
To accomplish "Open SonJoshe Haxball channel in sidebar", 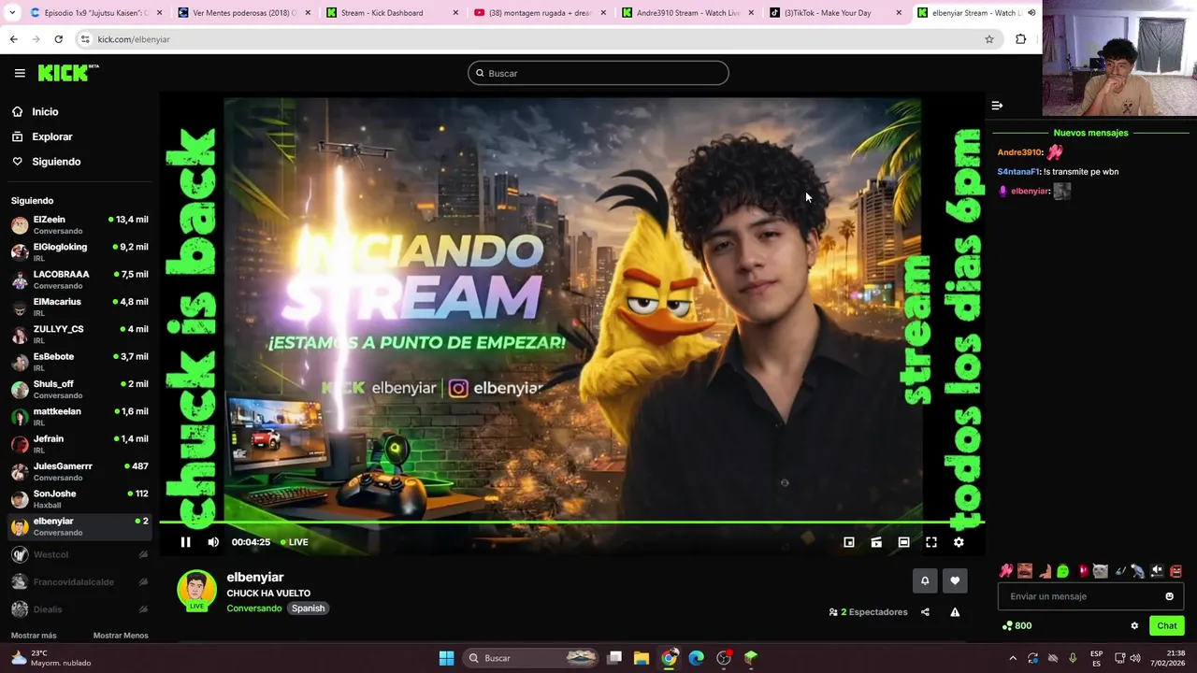I will point(79,499).
